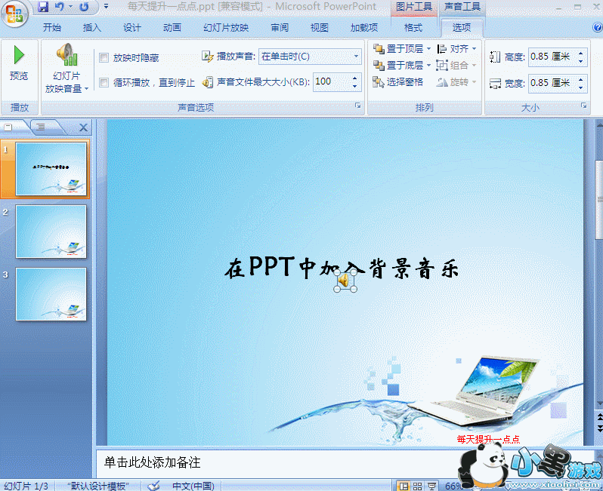
Task: Open the 格式 tab under 图片工具
Action: 413,27
